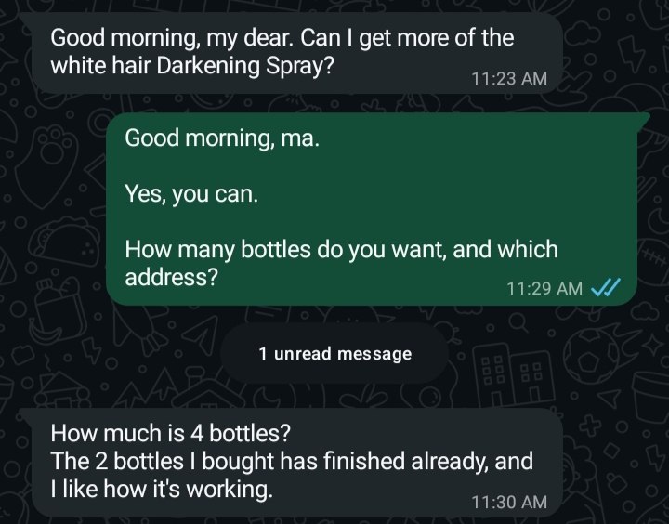
Task: Click the 11:29 AM timestamp
Action: tap(545, 289)
